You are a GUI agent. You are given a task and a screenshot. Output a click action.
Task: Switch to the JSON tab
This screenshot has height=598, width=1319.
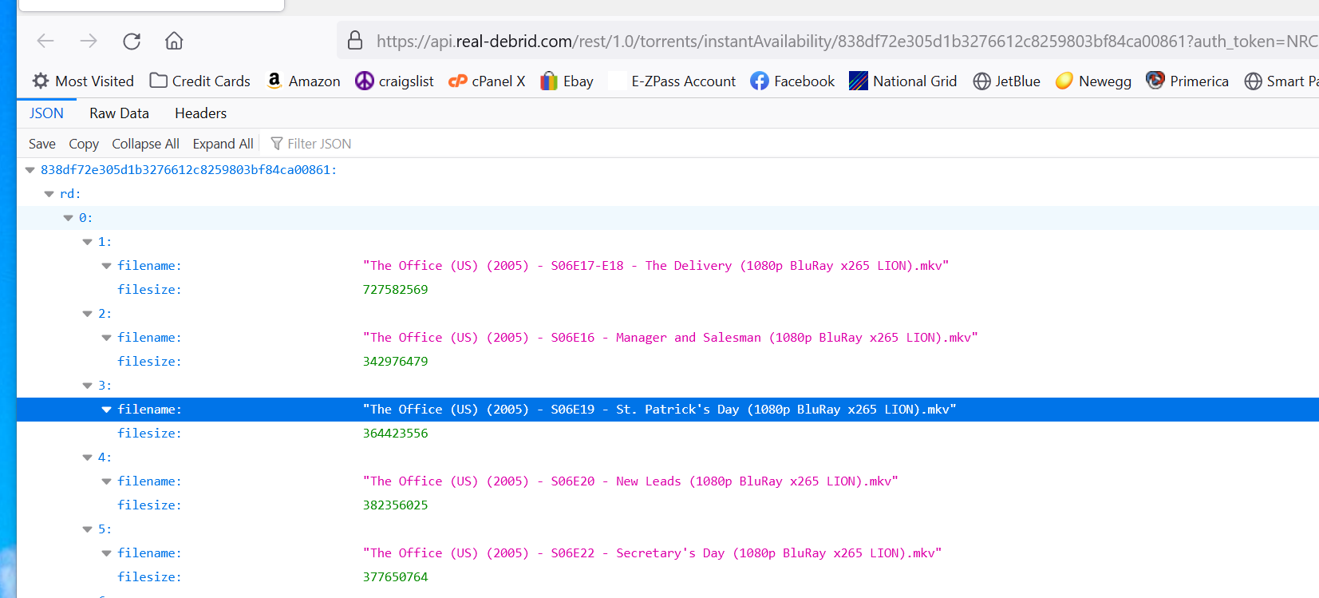pos(46,113)
